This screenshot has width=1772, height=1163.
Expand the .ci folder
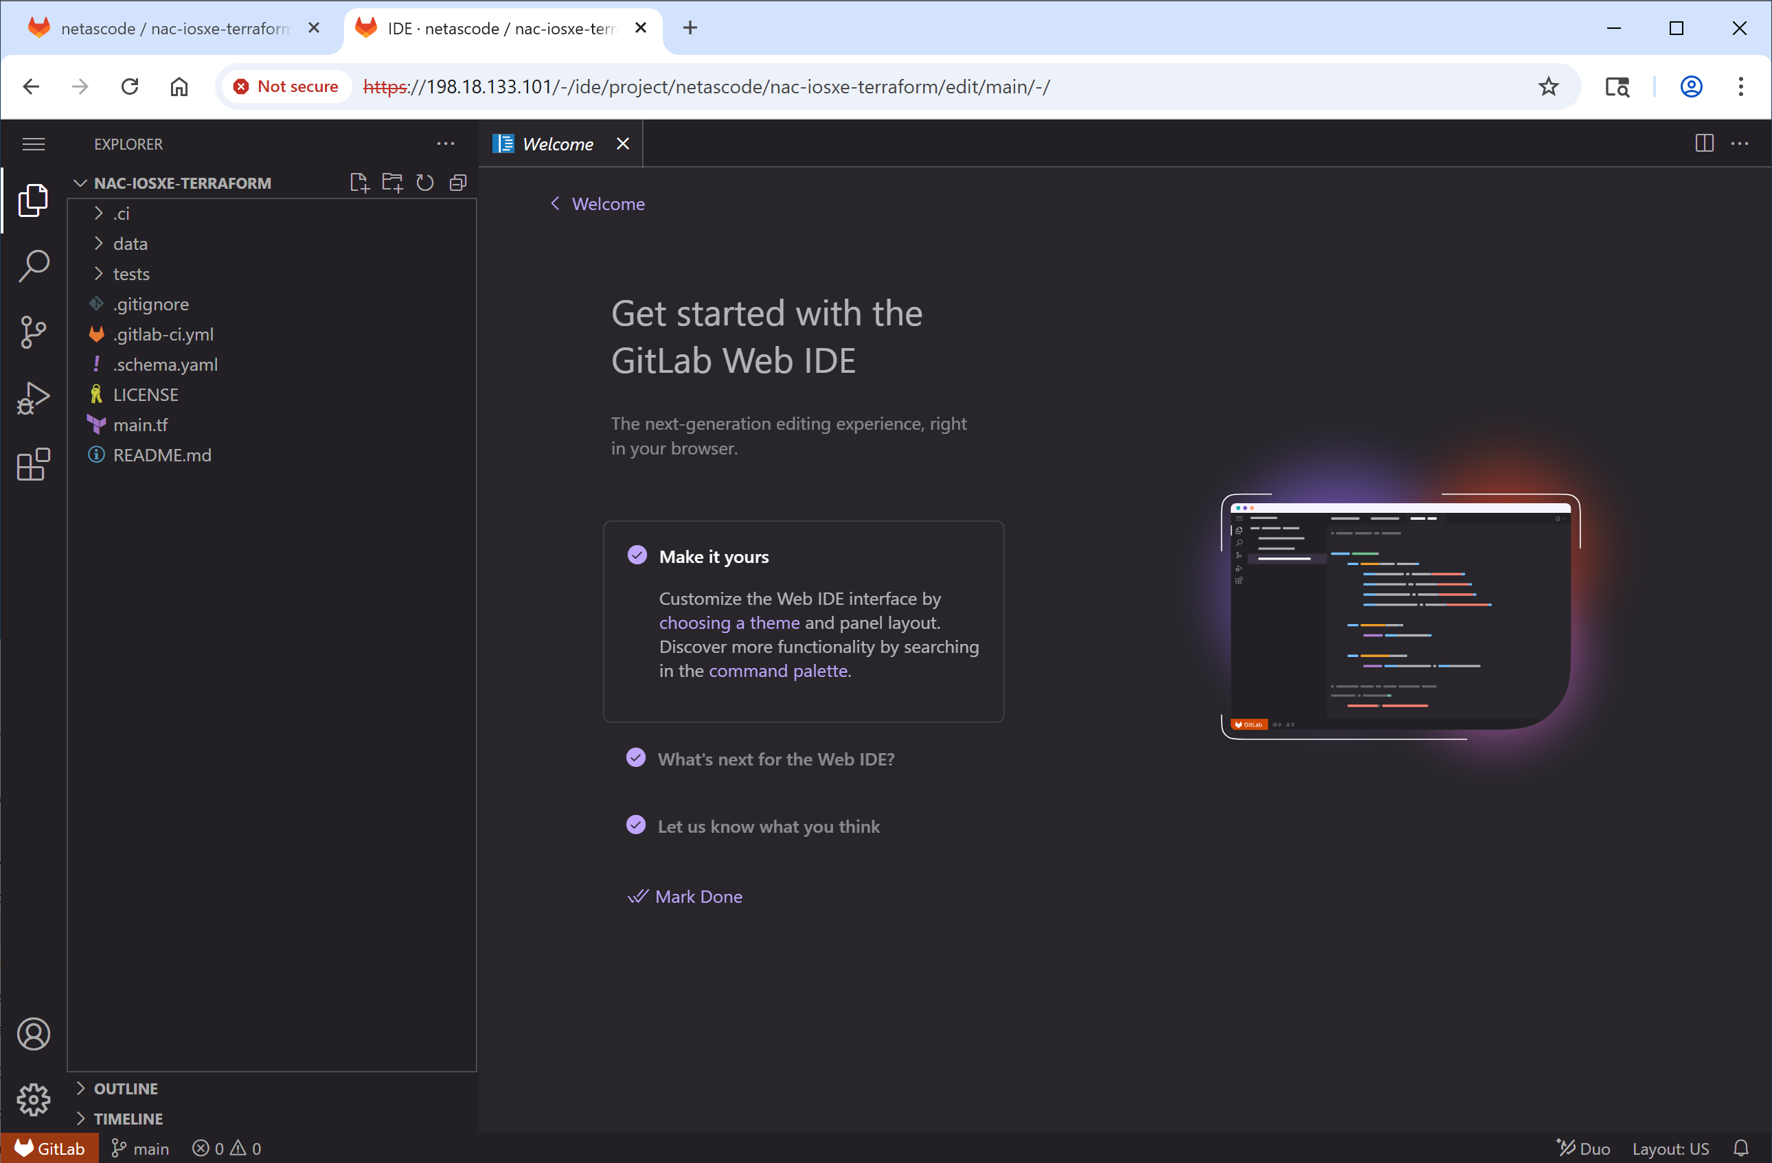272,214
